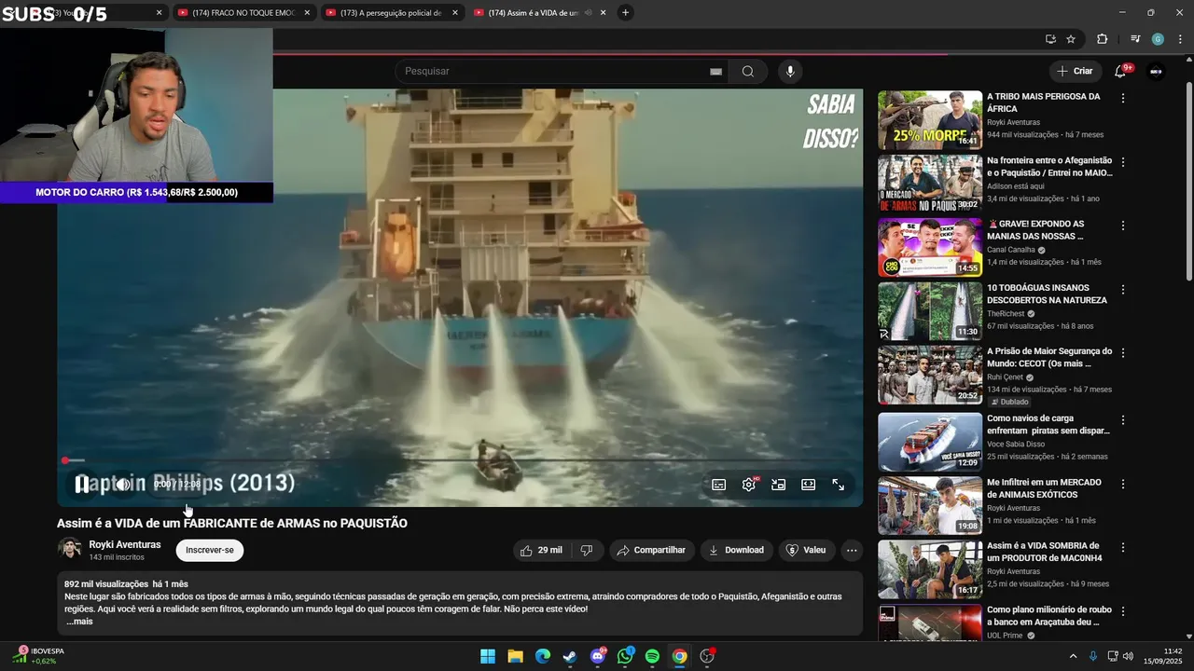The width and height of the screenshot is (1194, 671).
Task: Open options for 10 TOBOÁGUAS INSANOS video
Action: click(1123, 290)
